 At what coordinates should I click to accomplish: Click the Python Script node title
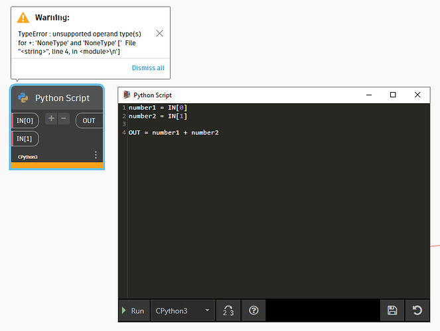62,98
